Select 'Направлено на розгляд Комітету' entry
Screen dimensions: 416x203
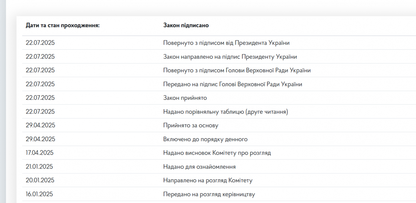click(208, 181)
